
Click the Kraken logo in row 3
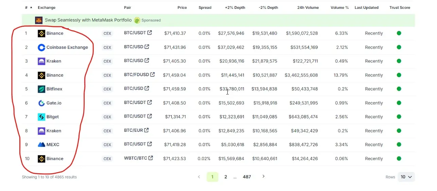(41, 62)
